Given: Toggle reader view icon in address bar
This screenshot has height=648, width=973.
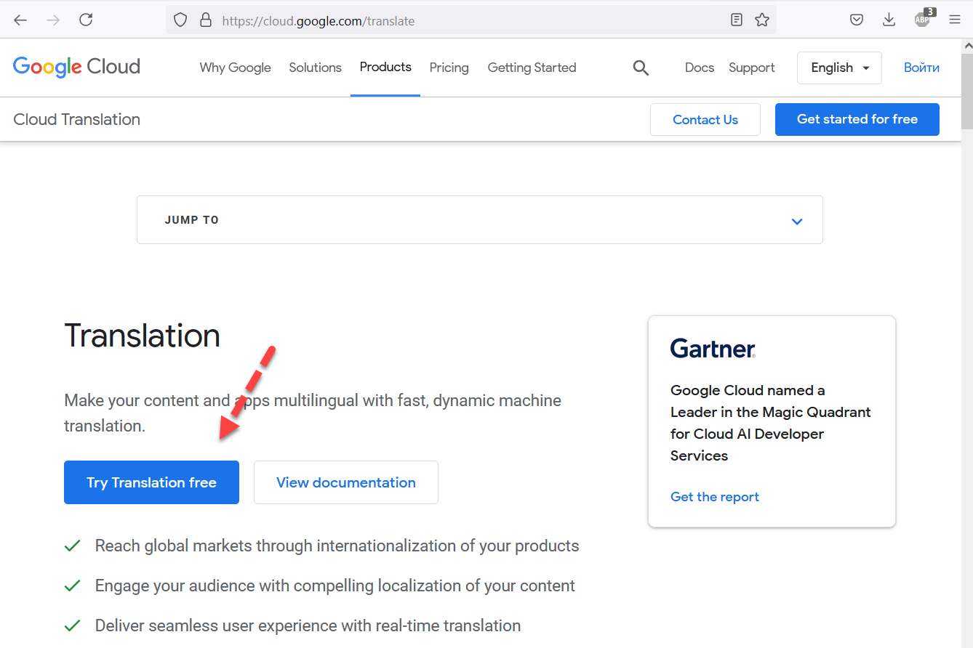Looking at the screenshot, I should click(x=737, y=20).
